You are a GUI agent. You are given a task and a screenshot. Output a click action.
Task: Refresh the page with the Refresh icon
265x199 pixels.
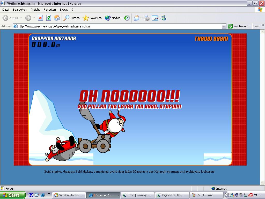(x=49, y=18)
